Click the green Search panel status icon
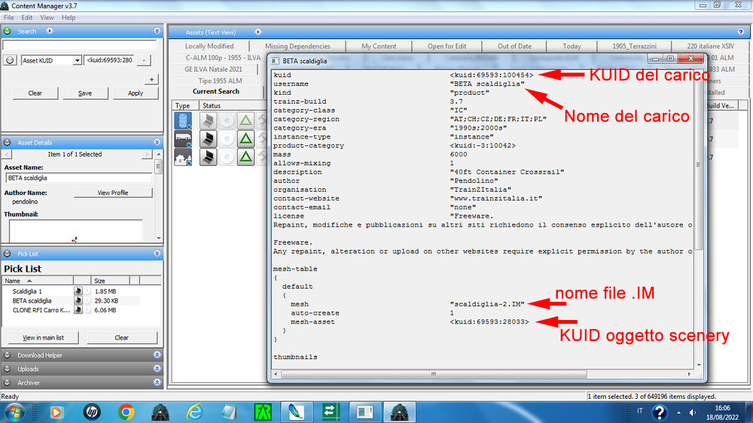The image size is (753, 423). (x=8, y=31)
